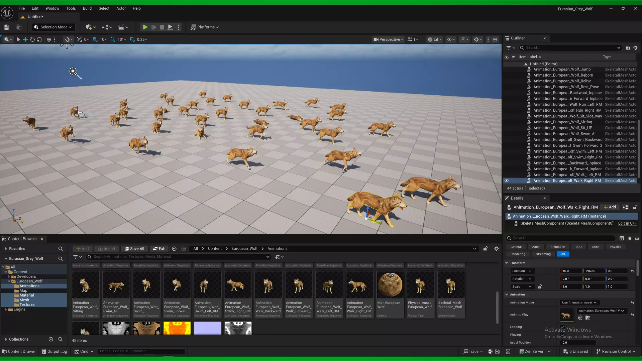Toggle the Playing checkbox
The height and width of the screenshot is (361, 642).
[x=562, y=335]
